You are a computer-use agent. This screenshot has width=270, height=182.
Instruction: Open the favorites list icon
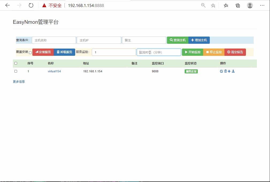pyautogui.click(x=226, y=6)
